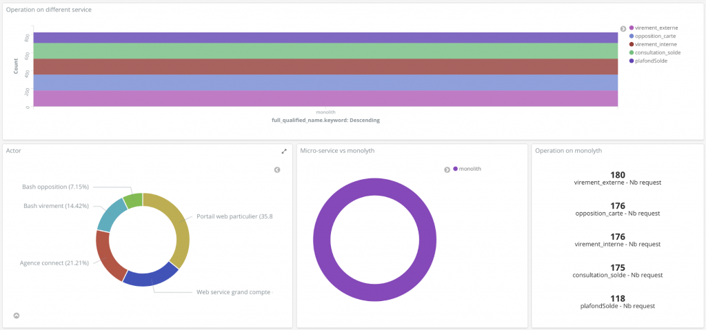Click the 118 plafondSolde request metric
Screen dimensions: 706x330
pyautogui.click(x=617, y=301)
